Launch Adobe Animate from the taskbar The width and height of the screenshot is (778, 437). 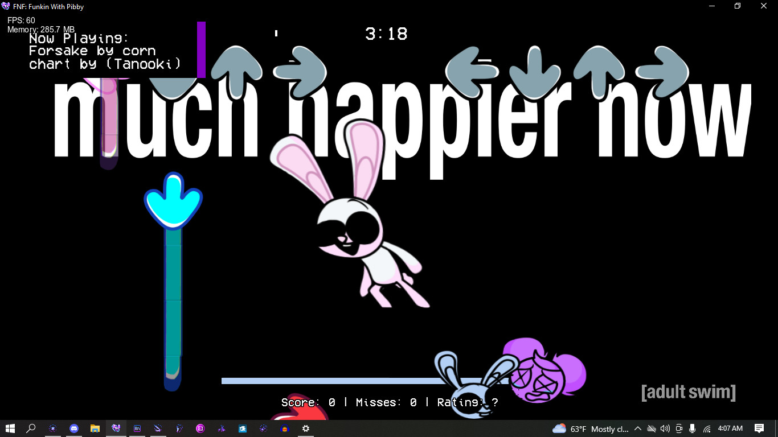click(137, 429)
